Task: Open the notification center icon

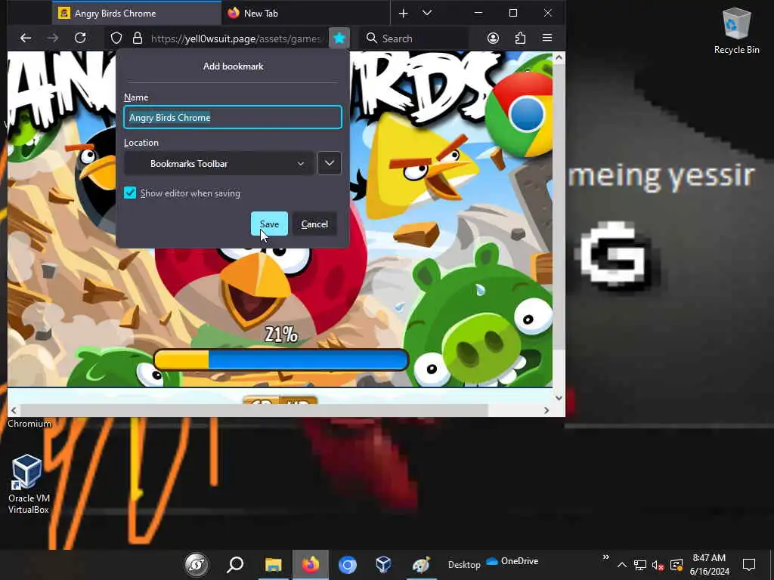Action: point(749,565)
